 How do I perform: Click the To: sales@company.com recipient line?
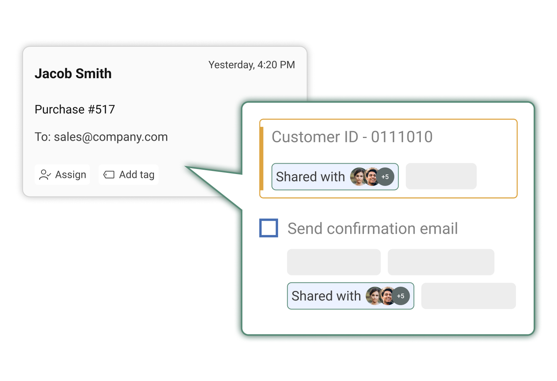[x=101, y=137]
